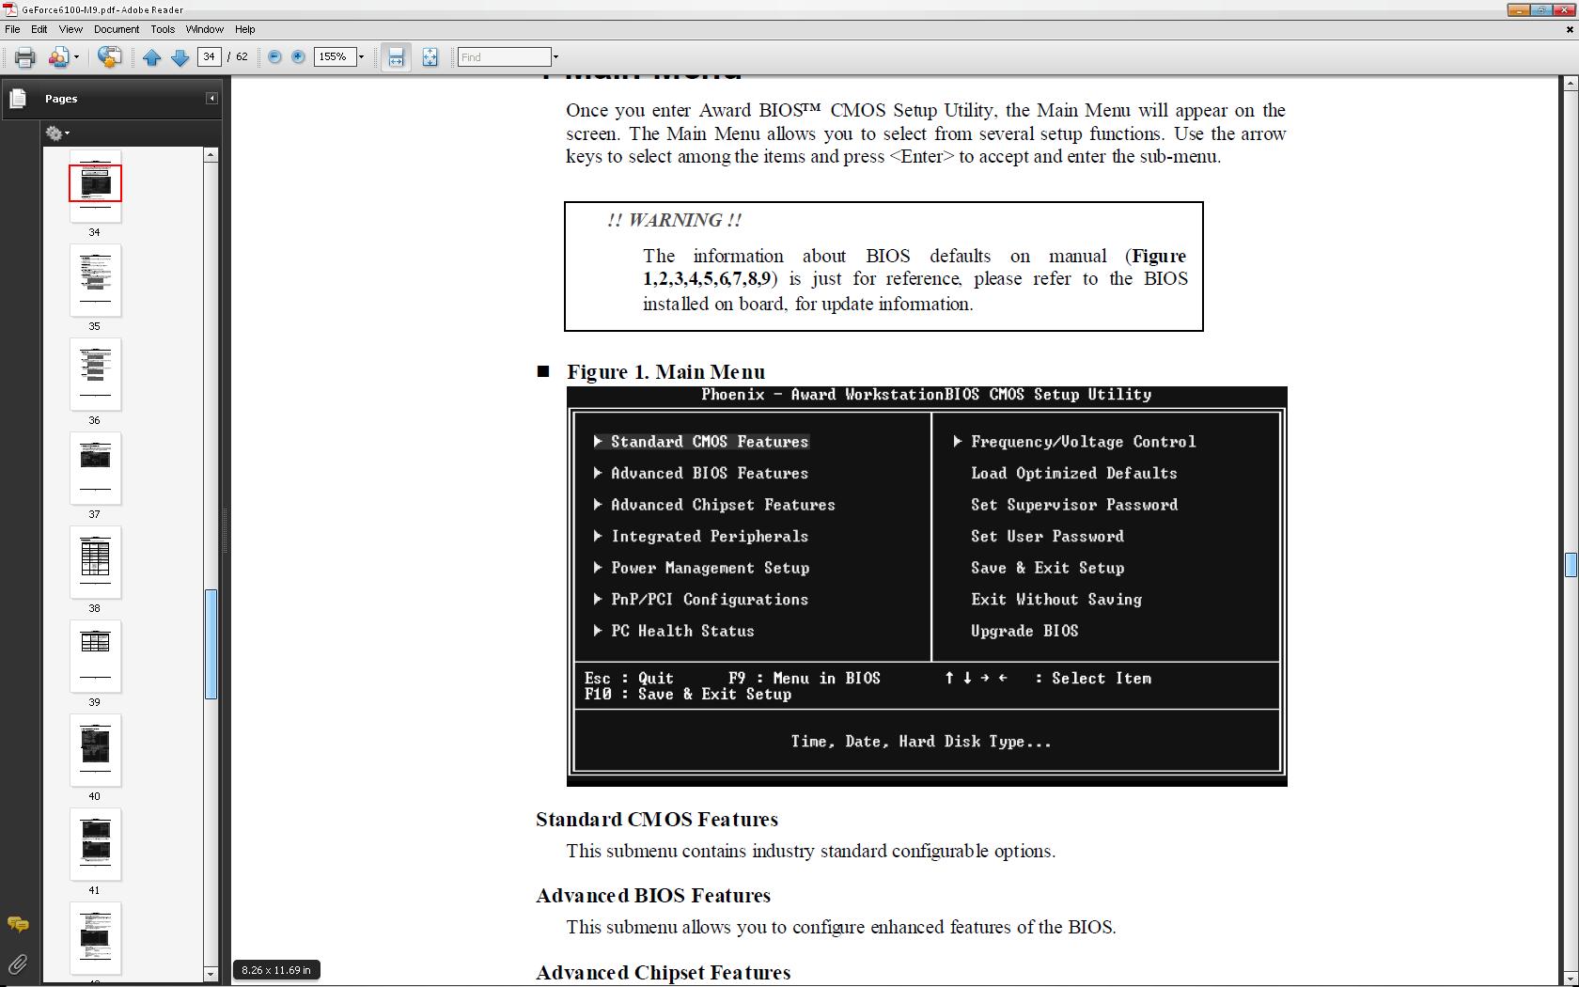Viewport: 1579px width, 987px height.
Task: Collapse the Pages panel with arrow button
Action: pos(211,99)
